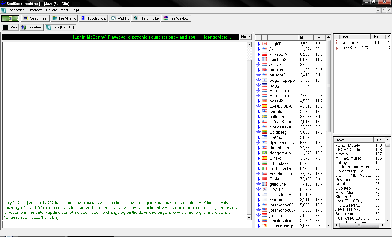Sort room list by Rooms column
Screen dimensions: 392x237
[353, 140]
